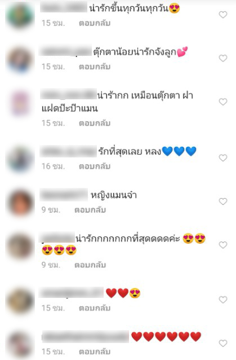Open profile picture beside 'หญิงแมนจ๋า'
The height and width of the screenshot is (360, 236).
20,203
